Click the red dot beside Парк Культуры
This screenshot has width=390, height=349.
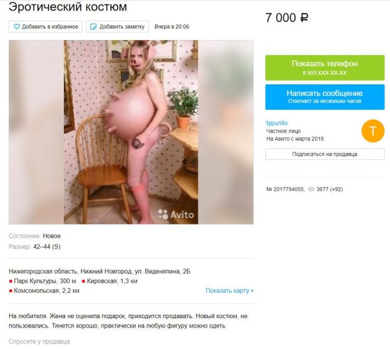(x=10, y=282)
